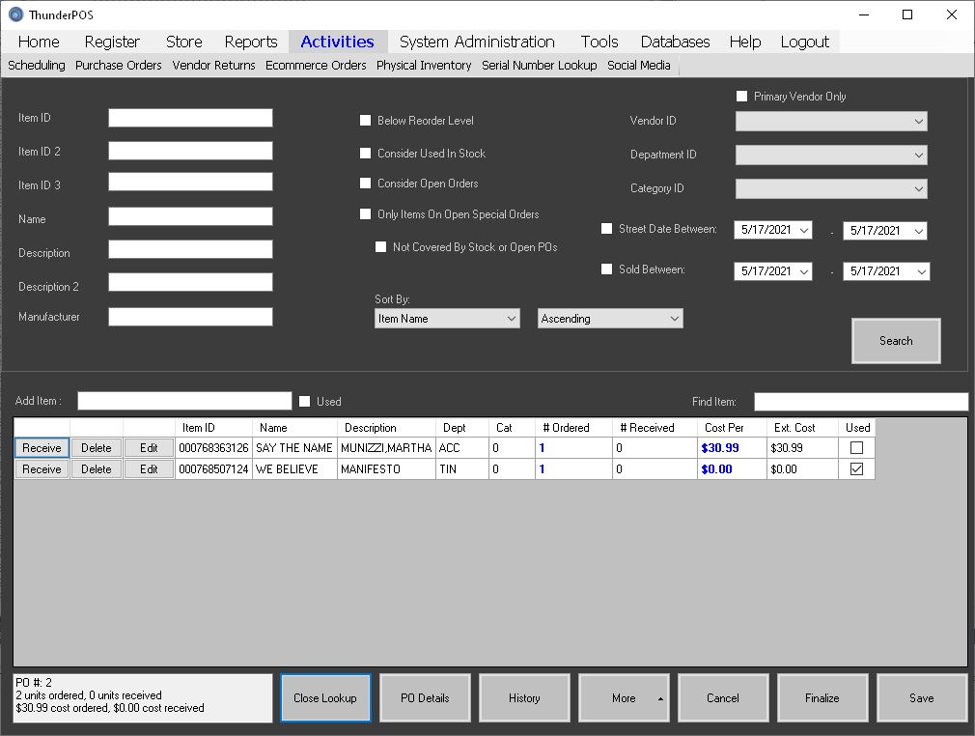
Task: Save the purchase order
Action: point(922,698)
